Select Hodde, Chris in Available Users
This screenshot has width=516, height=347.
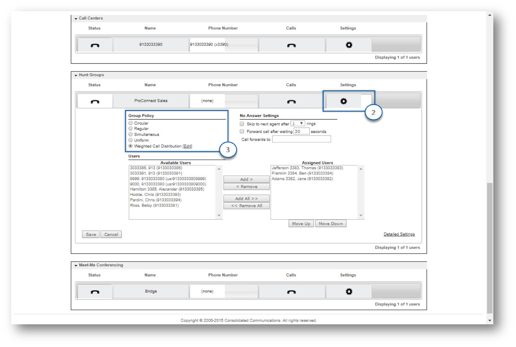(155, 195)
